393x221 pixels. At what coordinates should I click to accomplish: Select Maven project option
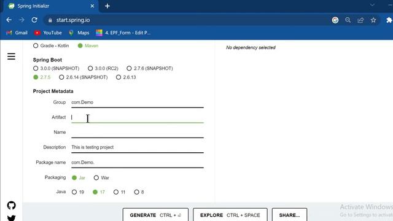(88, 45)
